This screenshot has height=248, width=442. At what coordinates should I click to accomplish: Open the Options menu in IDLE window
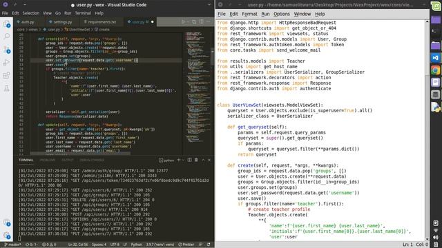pos(281,14)
